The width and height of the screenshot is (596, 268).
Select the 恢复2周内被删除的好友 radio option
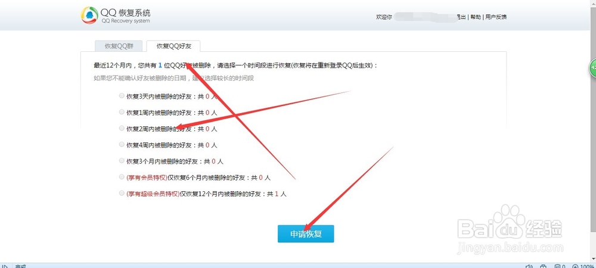(122, 128)
